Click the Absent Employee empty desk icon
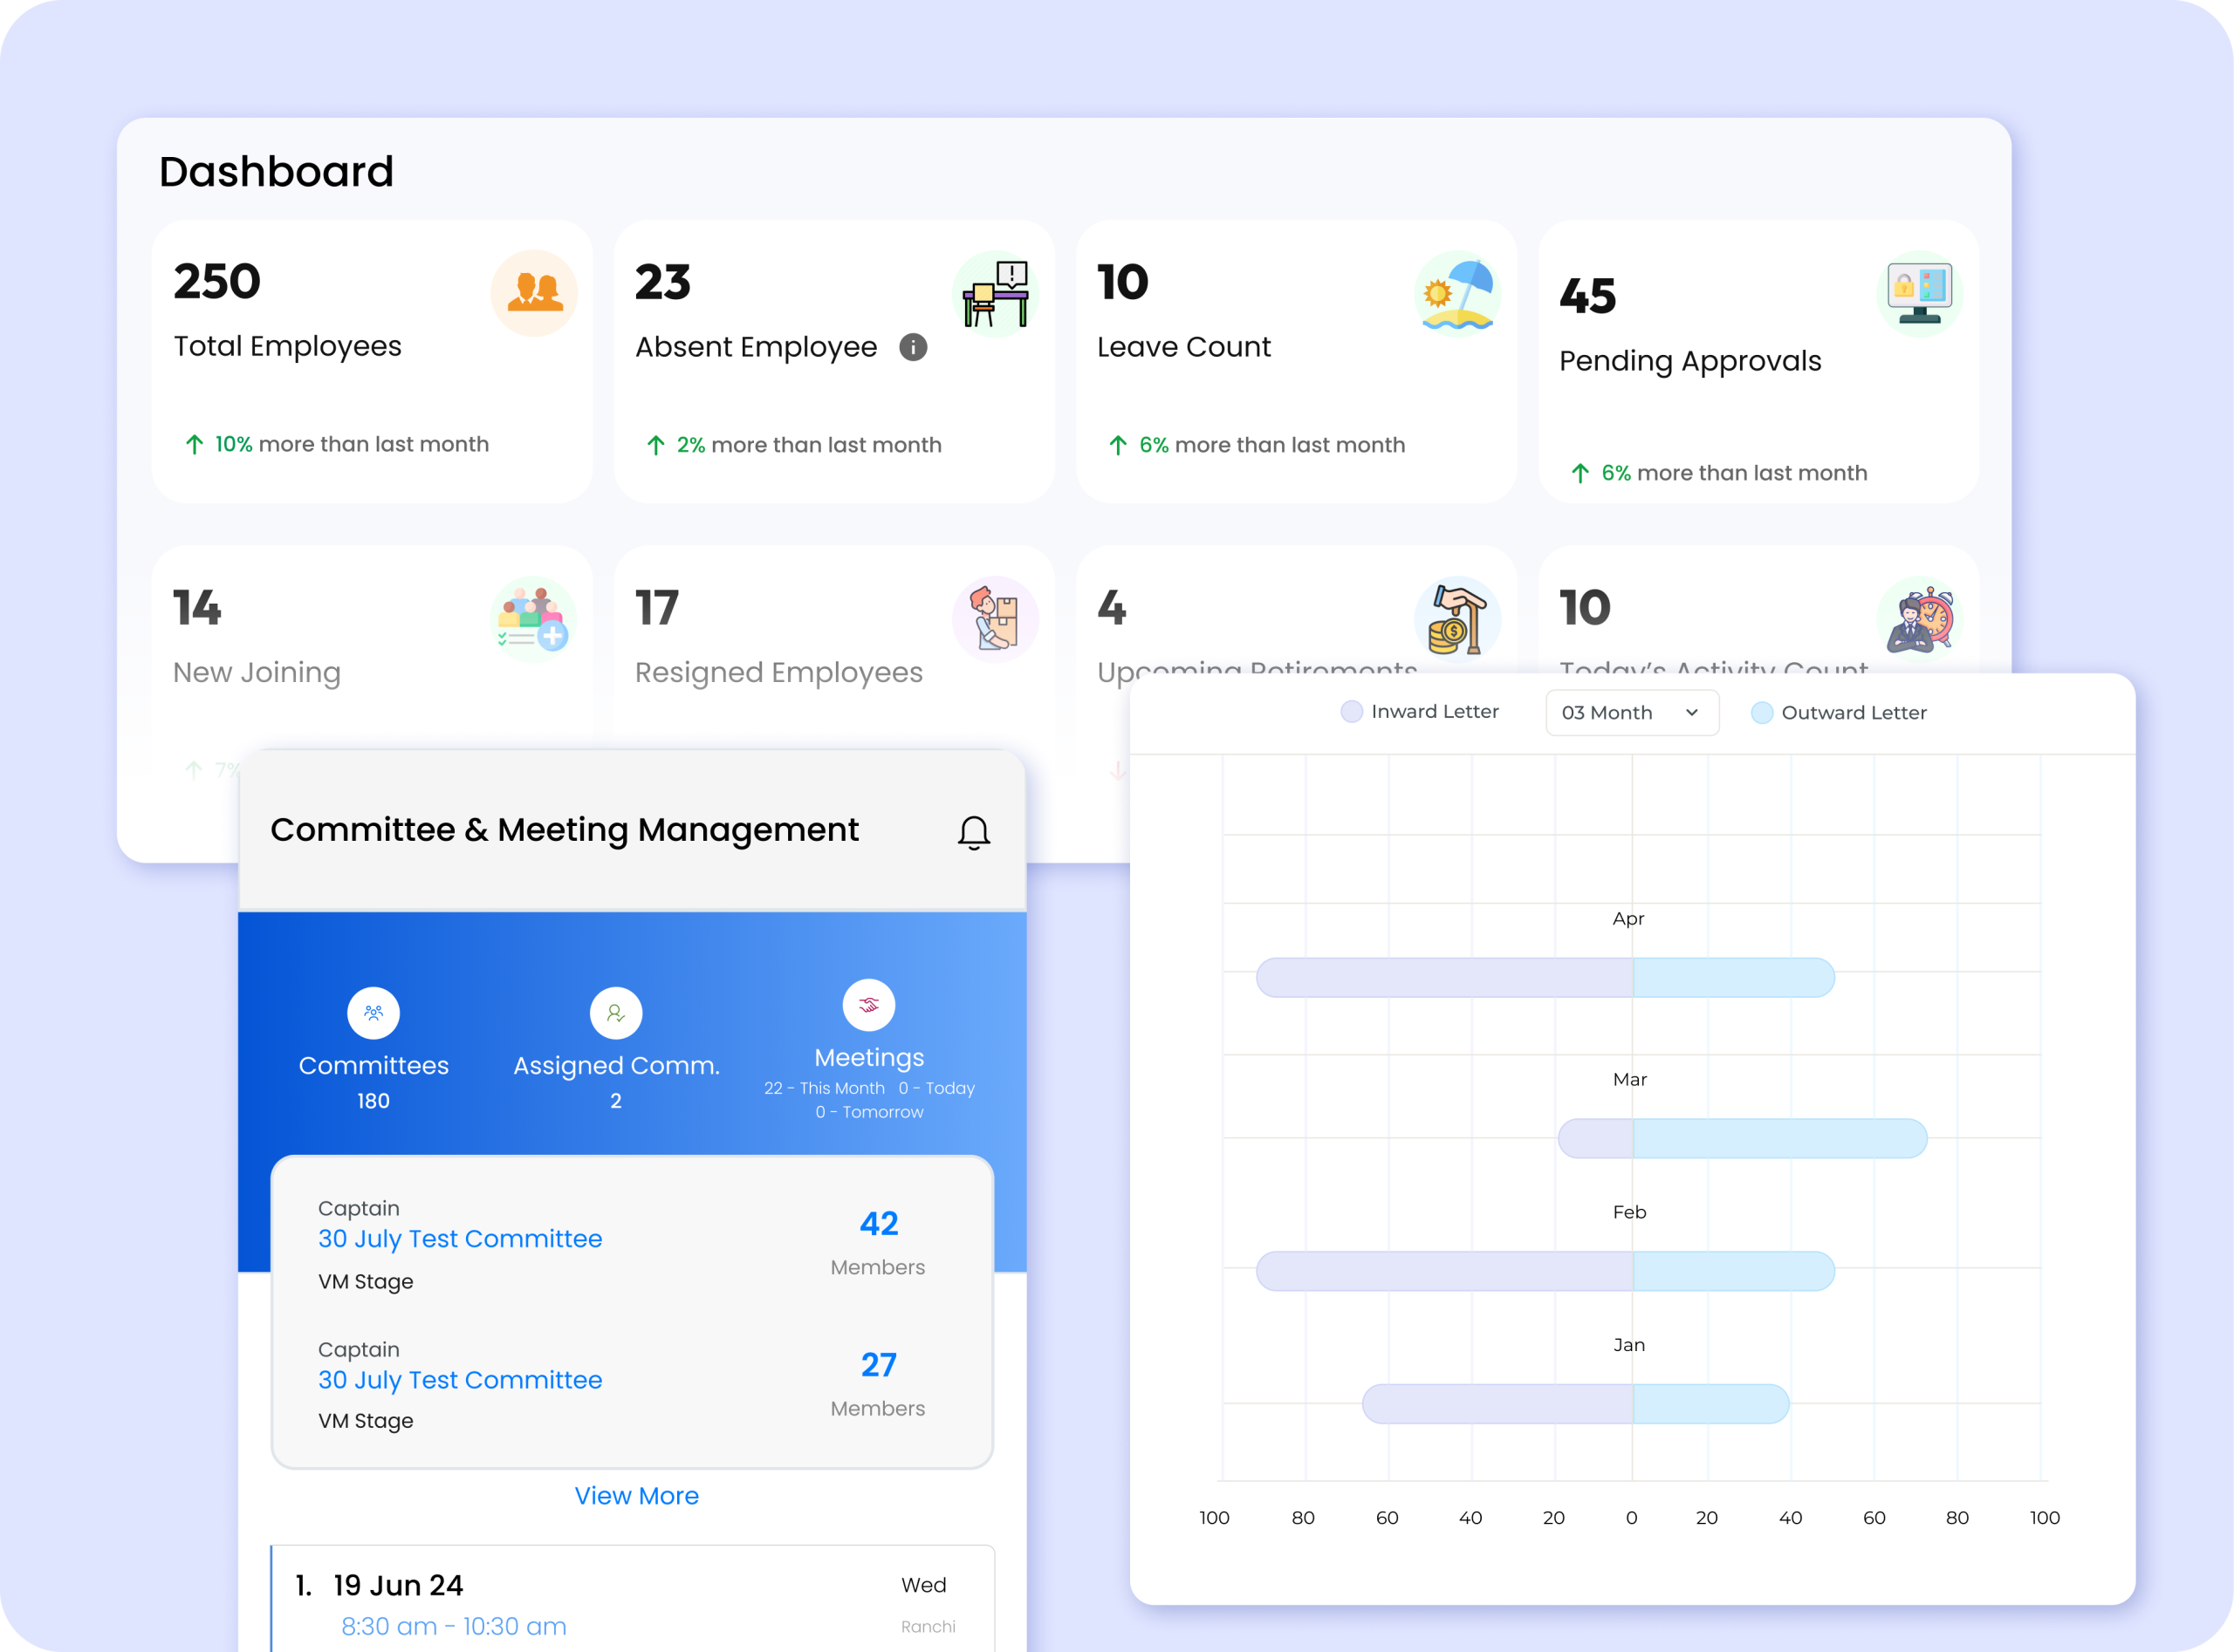2234x1652 pixels. click(996, 293)
